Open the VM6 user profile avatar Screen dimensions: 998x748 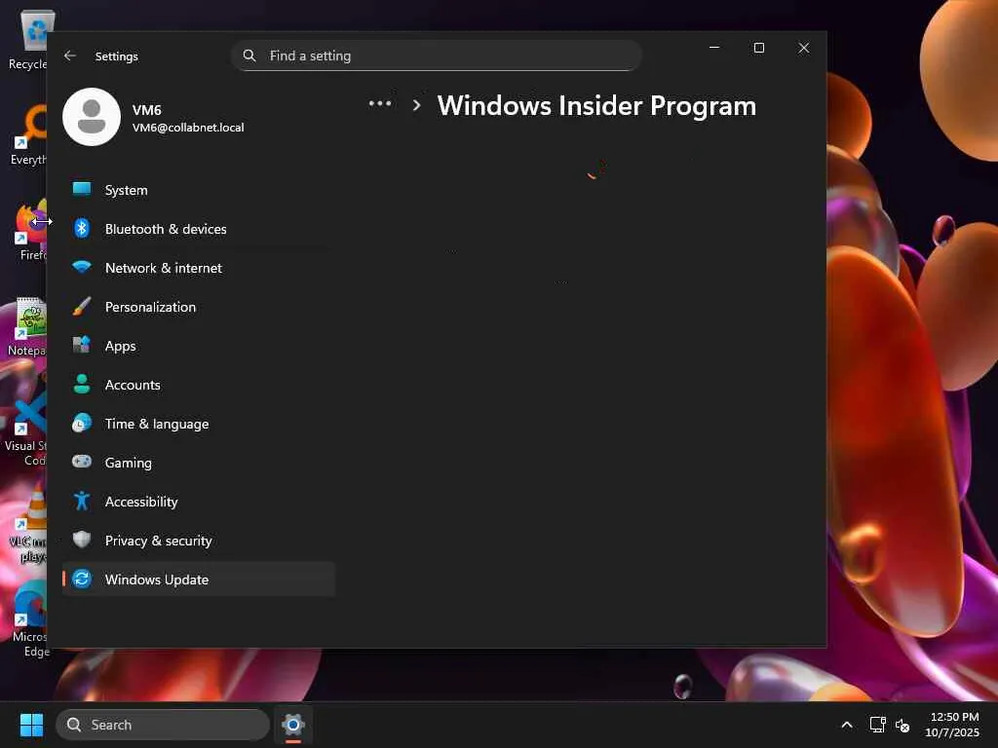pos(92,117)
